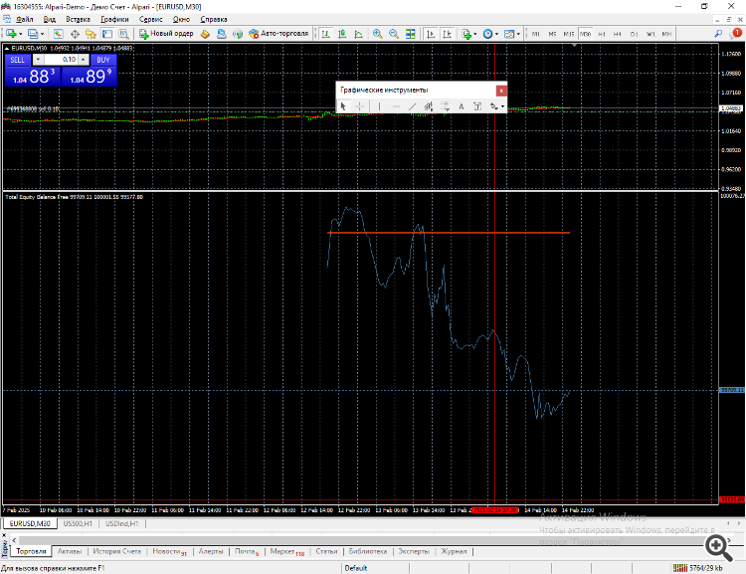Toggle the Navigator folder-star icon
This screenshot has width=746, height=574.
pyautogui.click(x=91, y=34)
